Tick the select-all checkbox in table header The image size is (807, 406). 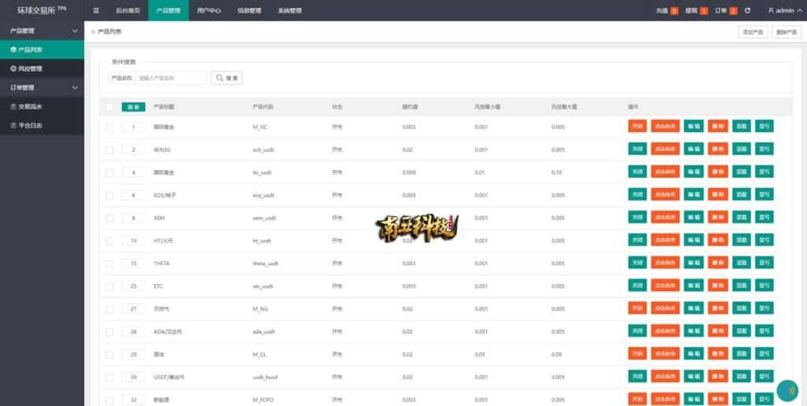[x=110, y=107]
